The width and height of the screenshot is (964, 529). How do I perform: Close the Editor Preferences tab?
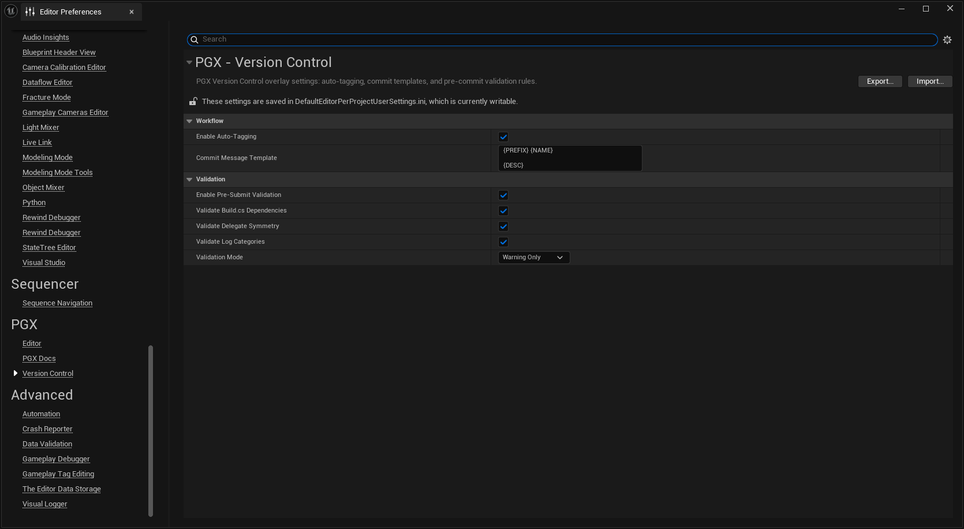[x=132, y=12]
